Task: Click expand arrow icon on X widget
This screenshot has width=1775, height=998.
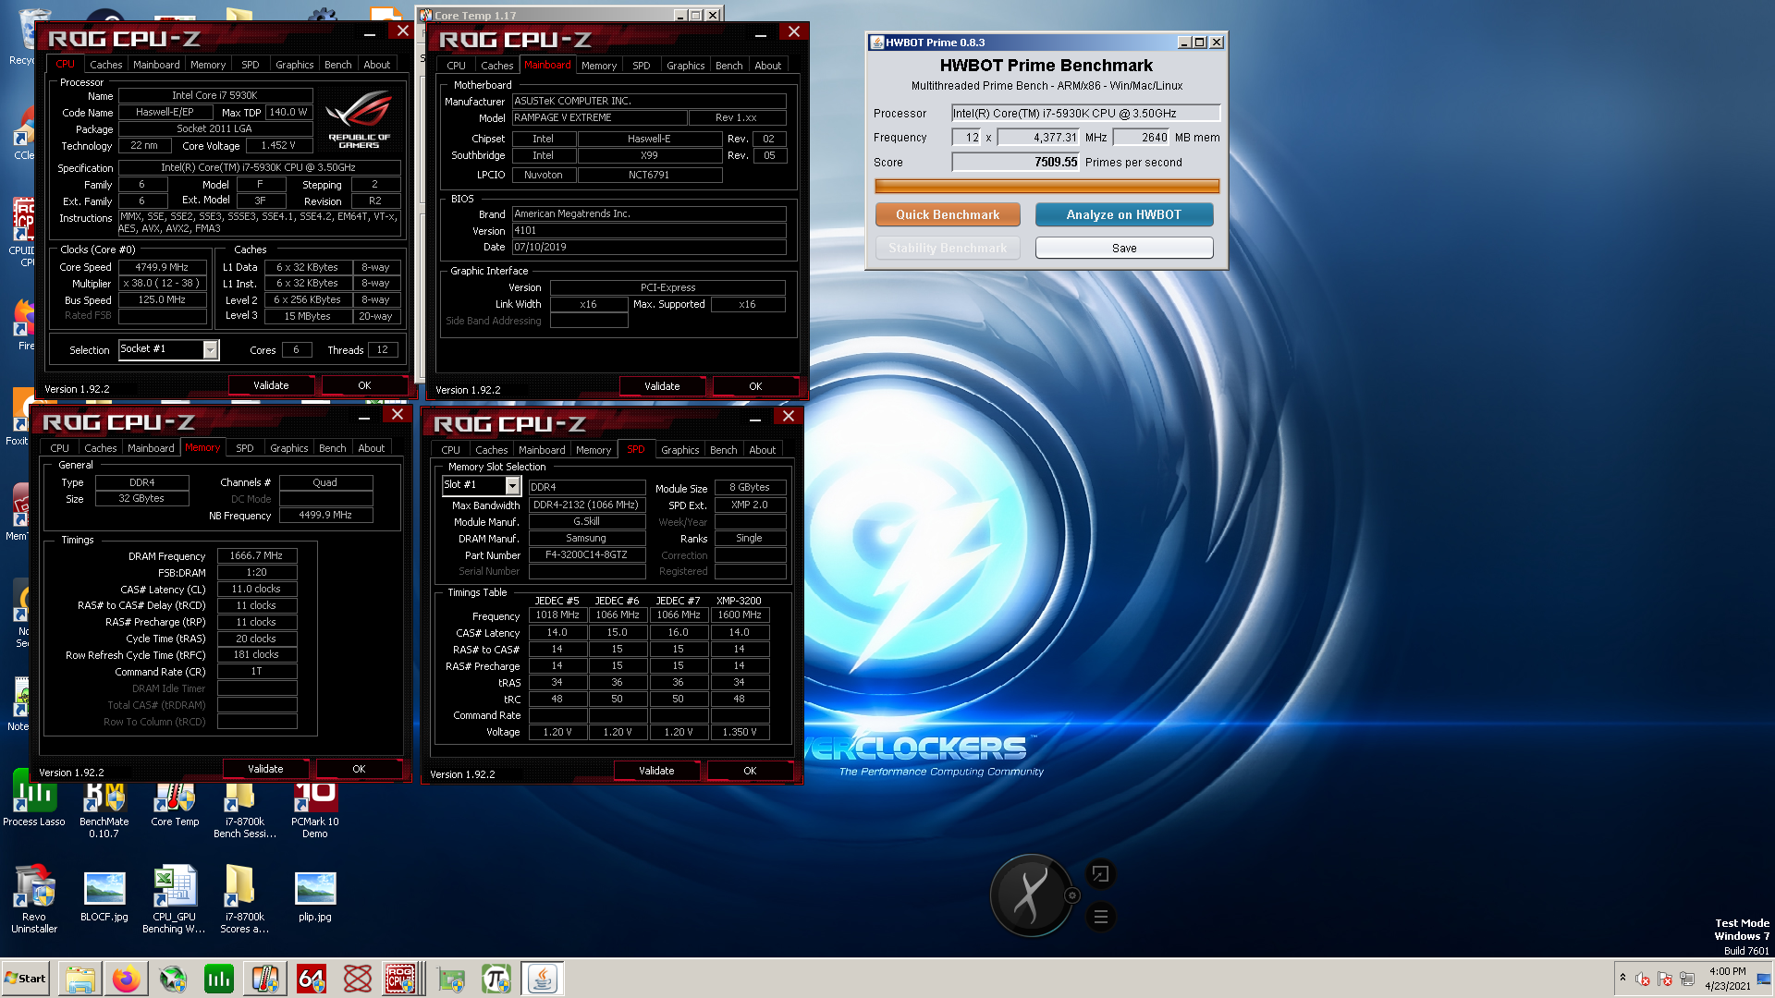Action: [1100, 873]
